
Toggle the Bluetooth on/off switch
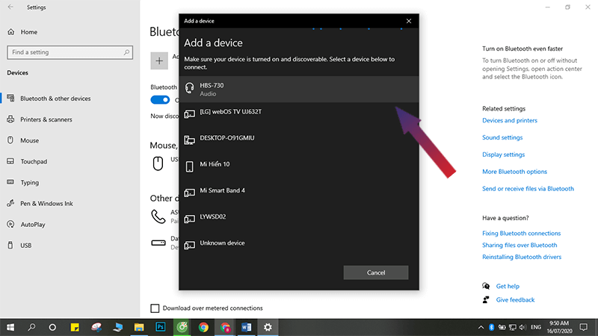pyautogui.click(x=160, y=100)
